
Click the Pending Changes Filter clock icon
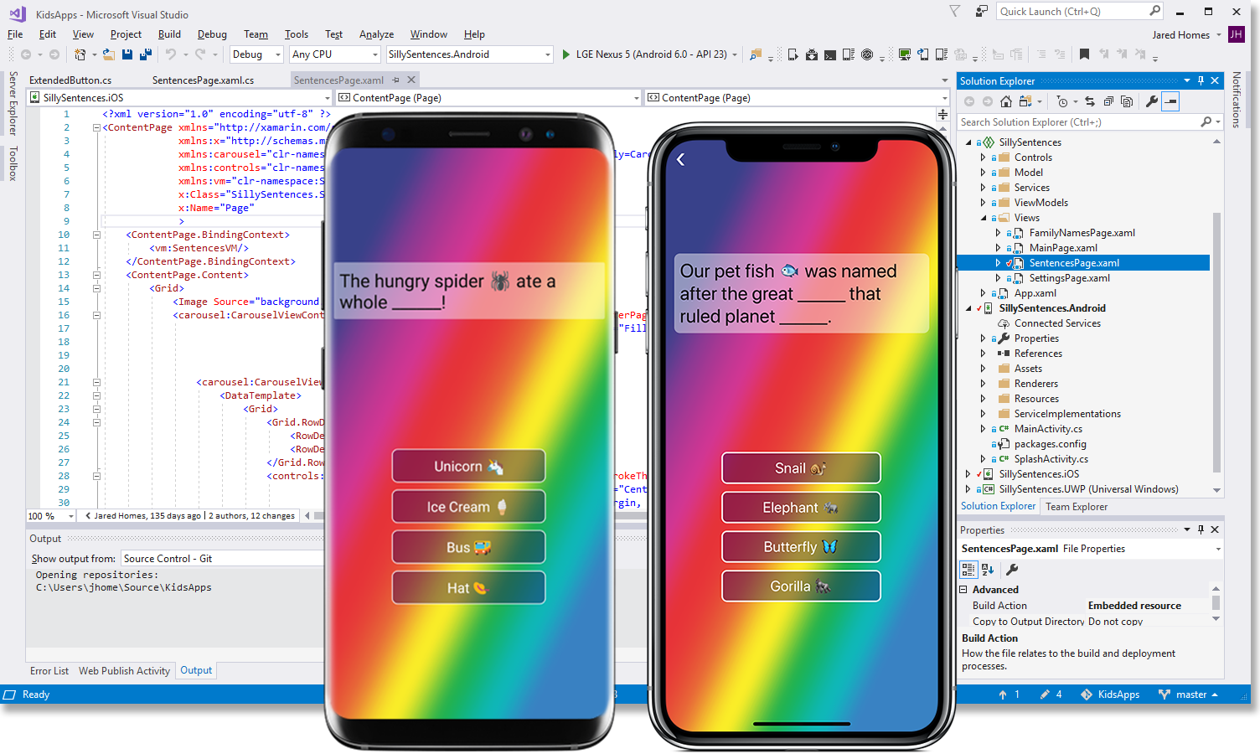pyautogui.click(x=1062, y=101)
